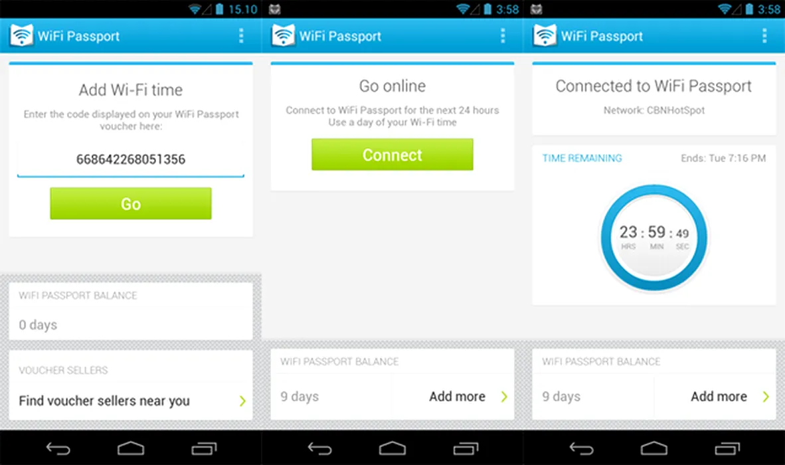
Task: Open overflow menu on Add Wi-Fi time screen
Action: click(x=241, y=35)
